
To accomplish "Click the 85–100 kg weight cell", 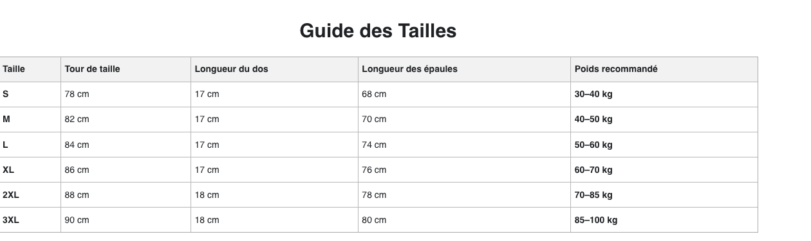I will tap(664, 220).
